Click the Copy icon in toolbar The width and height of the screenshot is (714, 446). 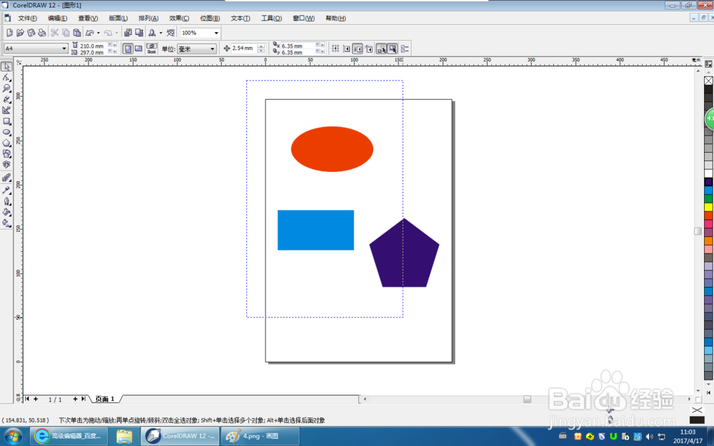[x=66, y=33]
